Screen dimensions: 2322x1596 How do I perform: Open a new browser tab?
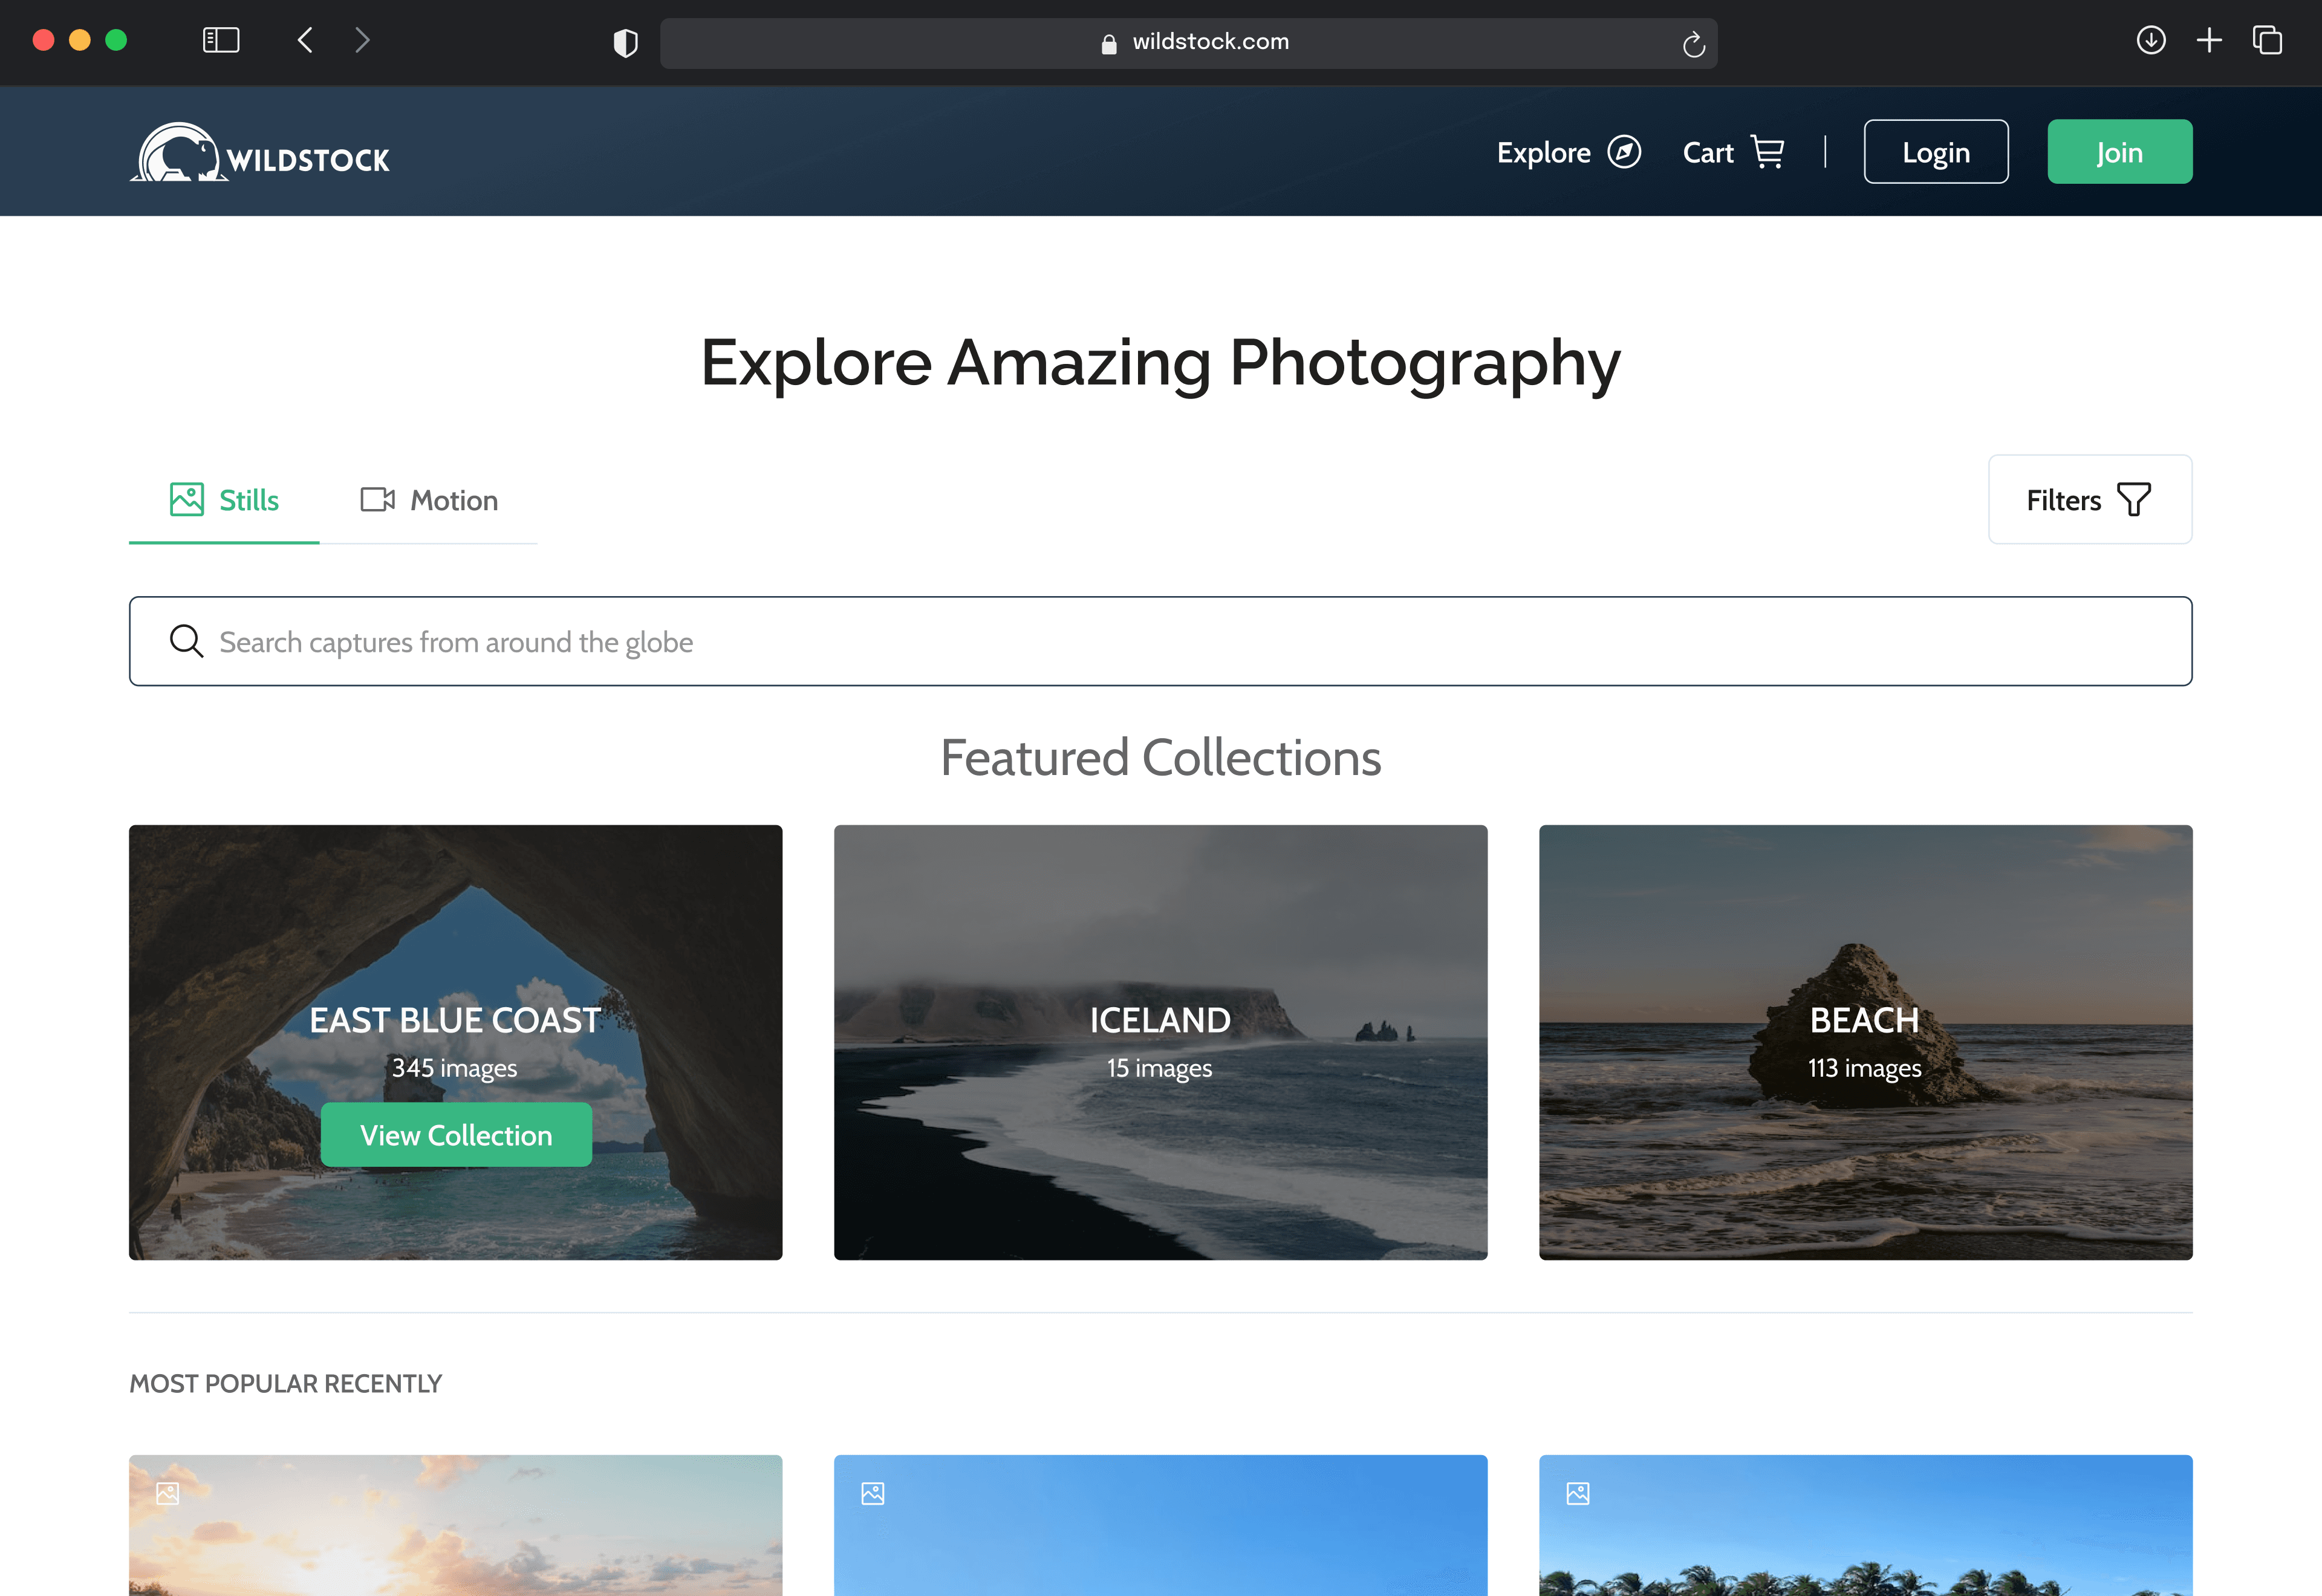[2209, 40]
